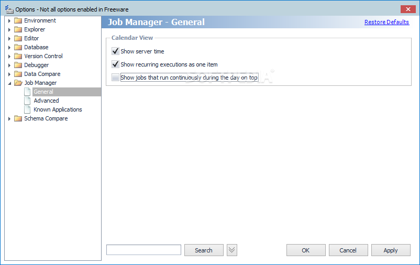The width and height of the screenshot is (420, 265).
Task: Click the Database folder icon
Action: click(18, 48)
